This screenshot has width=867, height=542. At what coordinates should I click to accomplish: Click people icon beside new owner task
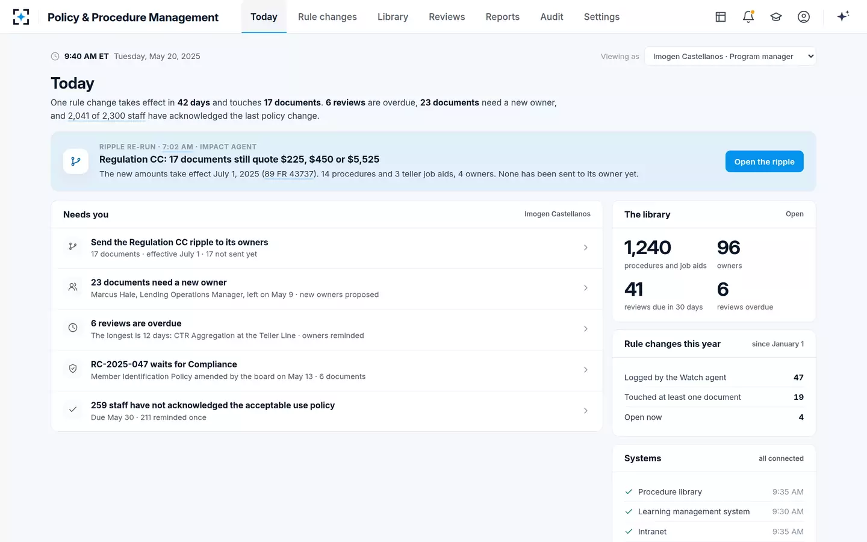[x=73, y=287]
